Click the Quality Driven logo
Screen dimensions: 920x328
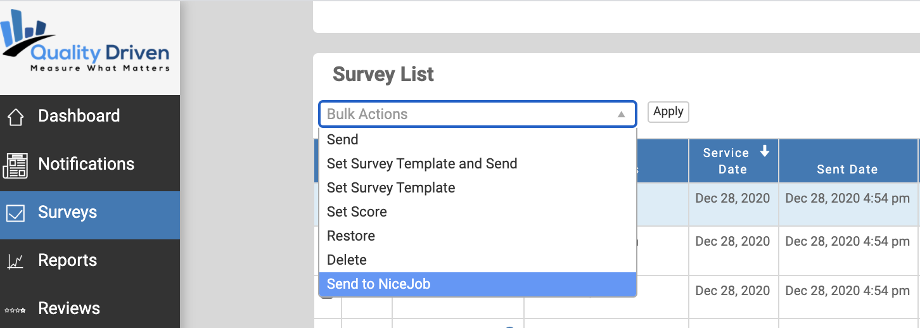tap(86, 43)
